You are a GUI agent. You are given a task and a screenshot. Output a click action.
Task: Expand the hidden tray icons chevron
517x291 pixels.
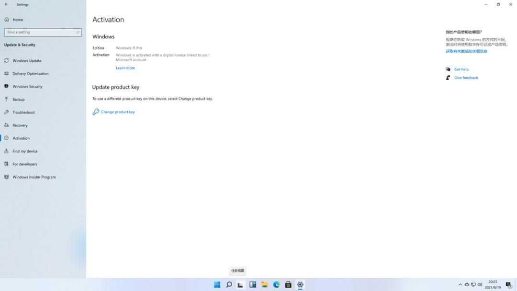coord(461,285)
